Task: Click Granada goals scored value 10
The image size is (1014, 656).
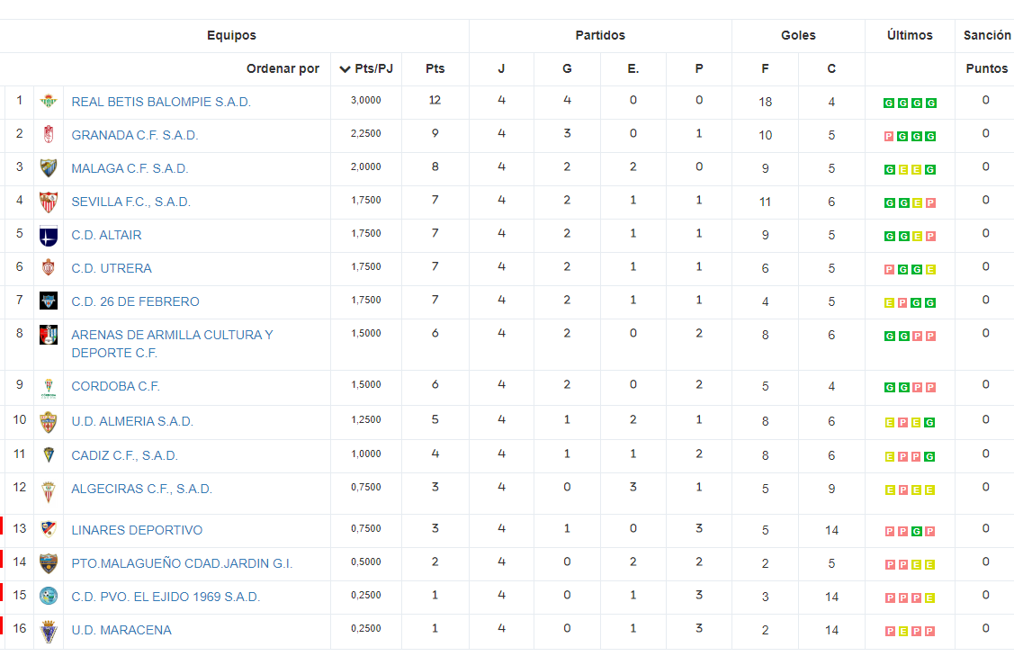Action: click(x=765, y=135)
